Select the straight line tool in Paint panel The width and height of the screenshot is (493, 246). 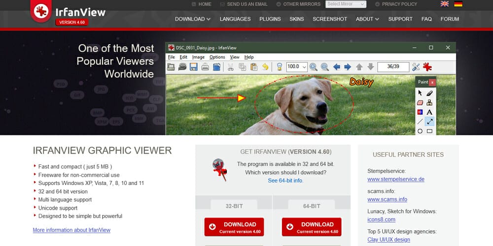tap(420, 122)
